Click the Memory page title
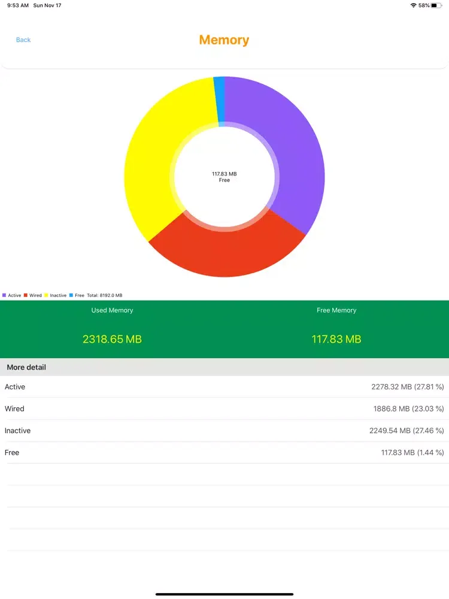 (x=224, y=40)
